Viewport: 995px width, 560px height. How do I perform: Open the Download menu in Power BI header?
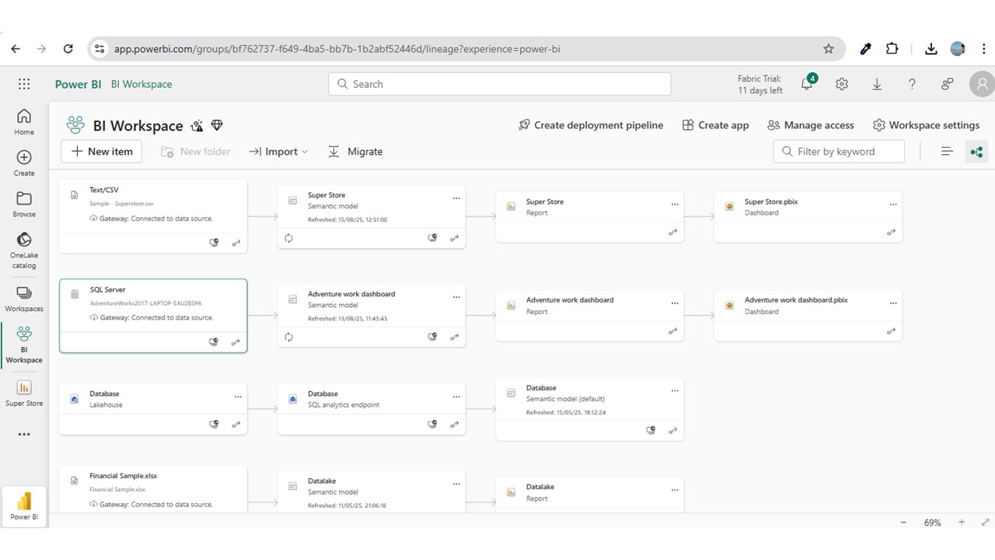(877, 84)
